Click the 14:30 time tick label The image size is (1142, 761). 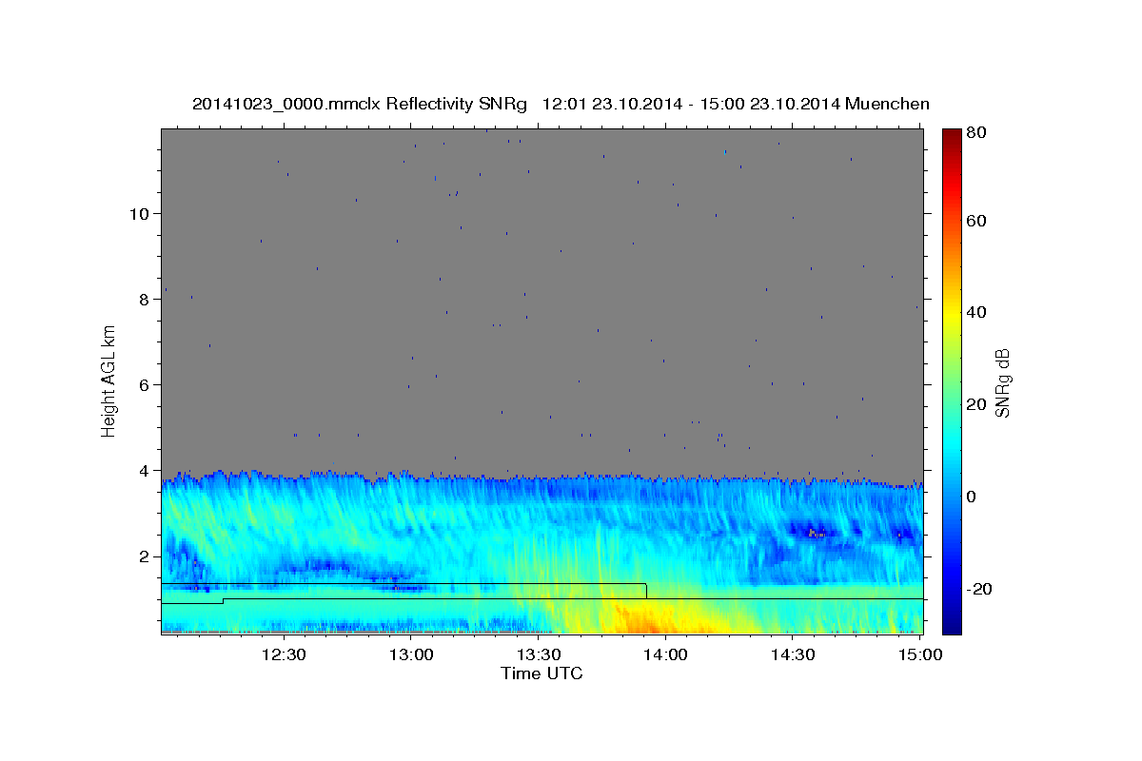[792, 654]
